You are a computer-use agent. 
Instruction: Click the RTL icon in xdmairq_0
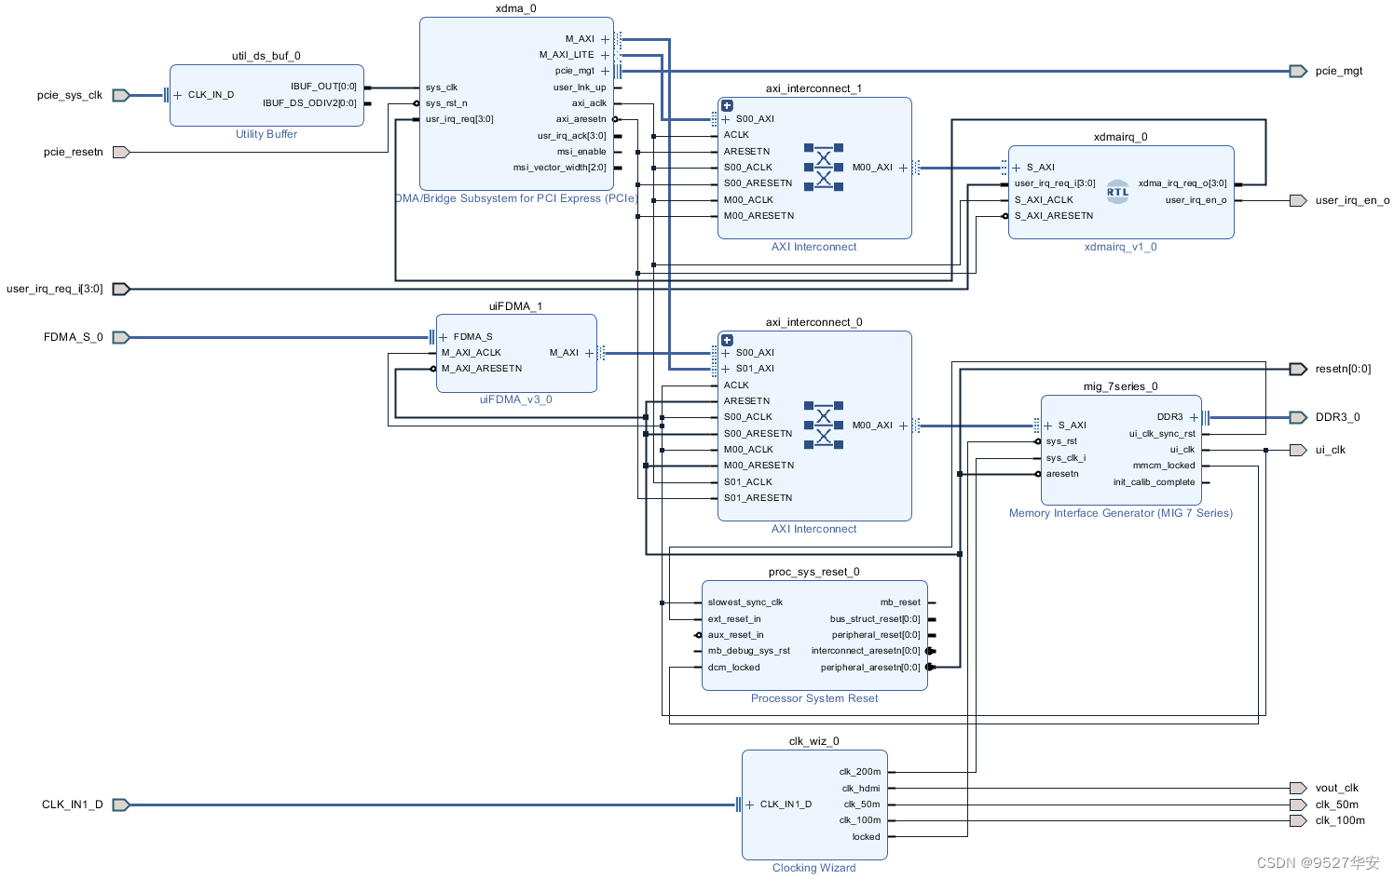tap(1117, 192)
